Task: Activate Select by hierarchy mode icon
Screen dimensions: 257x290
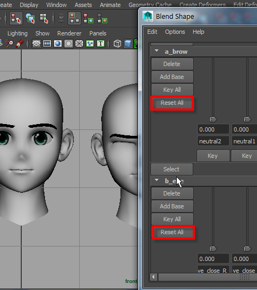Action: click(16, 18)
